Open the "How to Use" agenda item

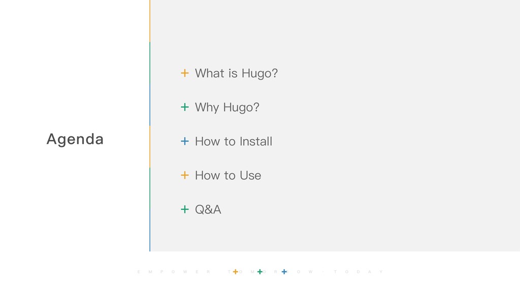[228, 175]
